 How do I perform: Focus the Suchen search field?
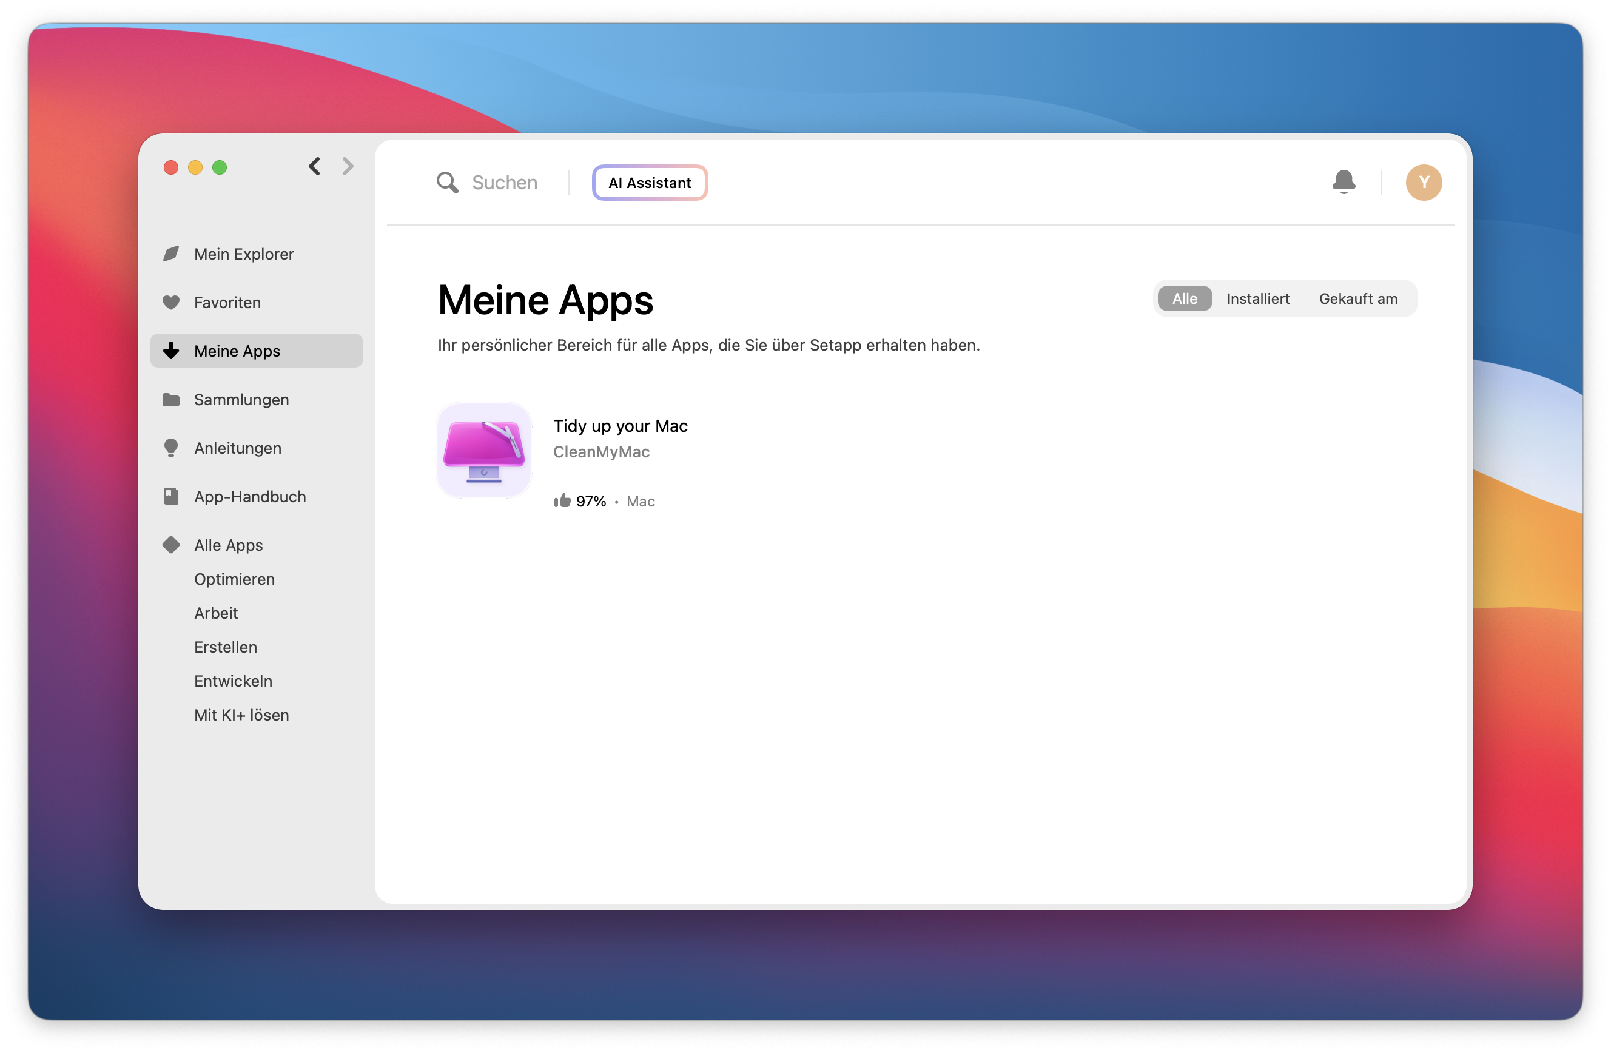[x=504, y=183]
